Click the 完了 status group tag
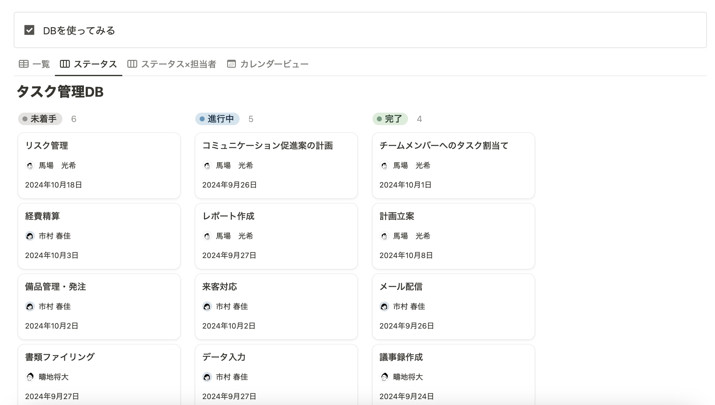 coord(390,119)
